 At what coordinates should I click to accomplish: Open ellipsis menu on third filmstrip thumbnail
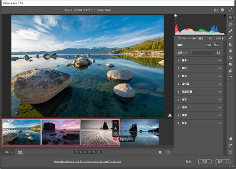pos(115,123)
